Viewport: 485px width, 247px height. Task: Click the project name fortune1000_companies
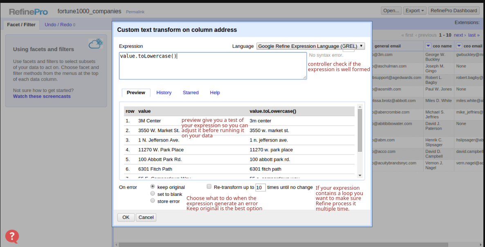90,11
